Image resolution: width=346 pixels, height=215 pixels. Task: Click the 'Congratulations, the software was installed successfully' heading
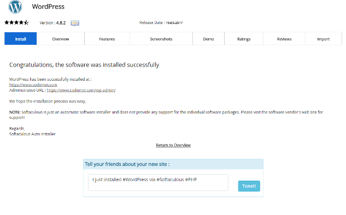[x=84, y=65]
